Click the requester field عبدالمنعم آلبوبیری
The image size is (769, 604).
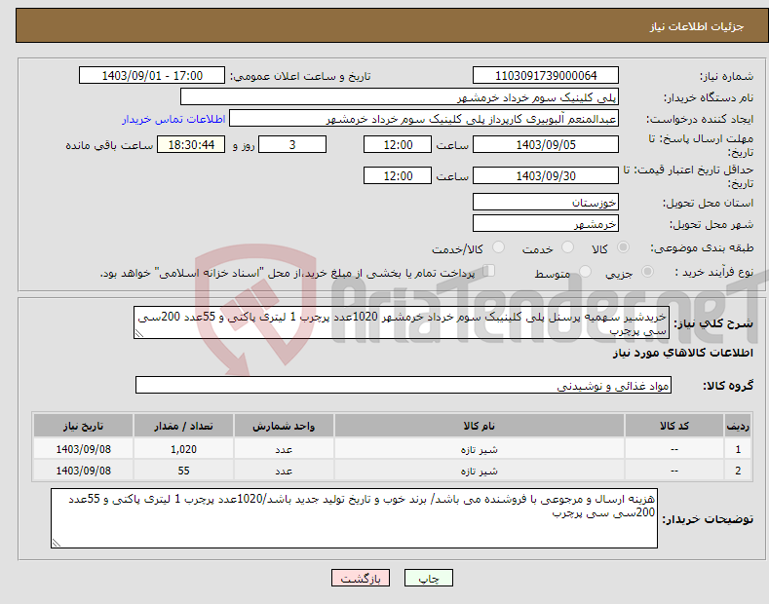(x=424, y=119)
